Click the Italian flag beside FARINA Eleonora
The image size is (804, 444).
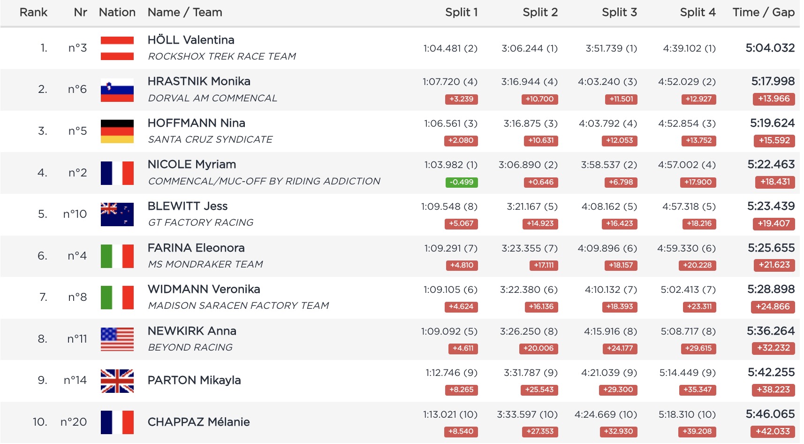pos(117,256)
